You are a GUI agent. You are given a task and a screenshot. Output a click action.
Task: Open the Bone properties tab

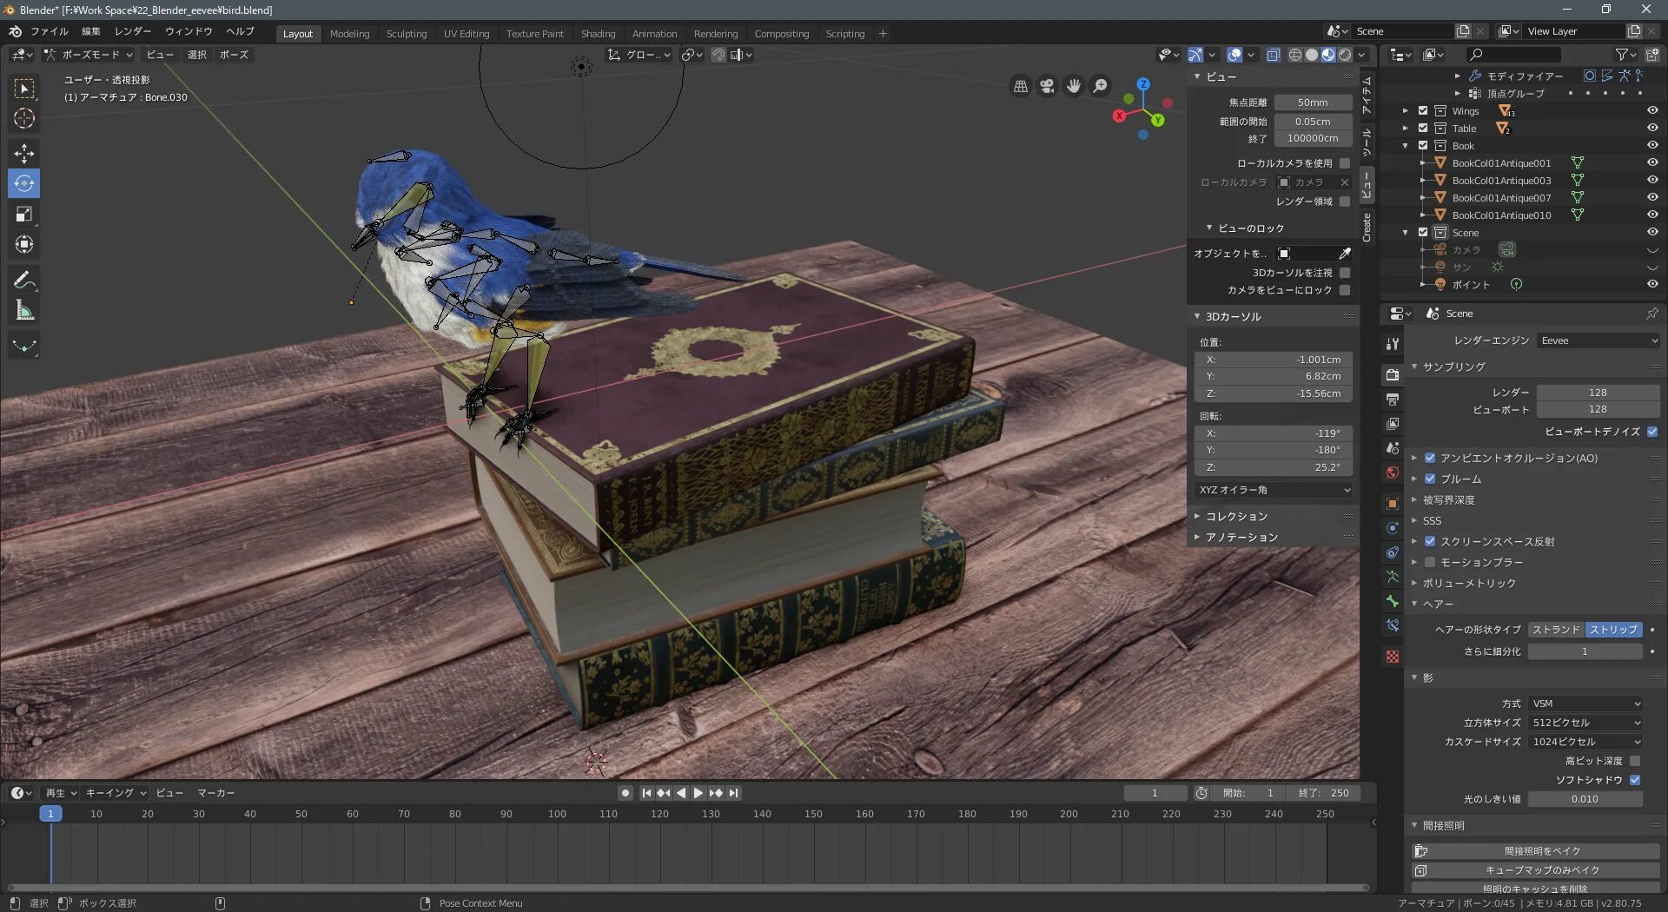pos(1393,601)
